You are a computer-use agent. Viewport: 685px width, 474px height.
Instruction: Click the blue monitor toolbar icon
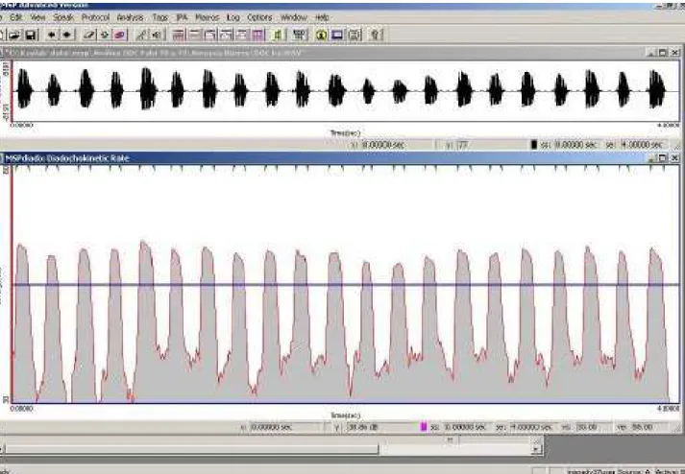point(337,35)
